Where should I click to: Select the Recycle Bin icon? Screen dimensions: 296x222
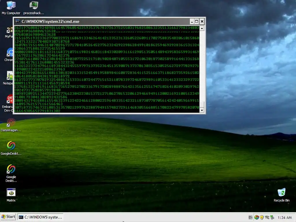click(x=282, y=195)
